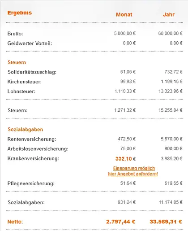Screen dimensions: 188x231
Task: Select the Monat column header
Action: coord(124,14)
